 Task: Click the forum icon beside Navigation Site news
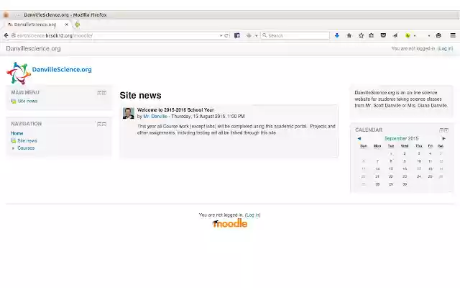click(13, 141)
